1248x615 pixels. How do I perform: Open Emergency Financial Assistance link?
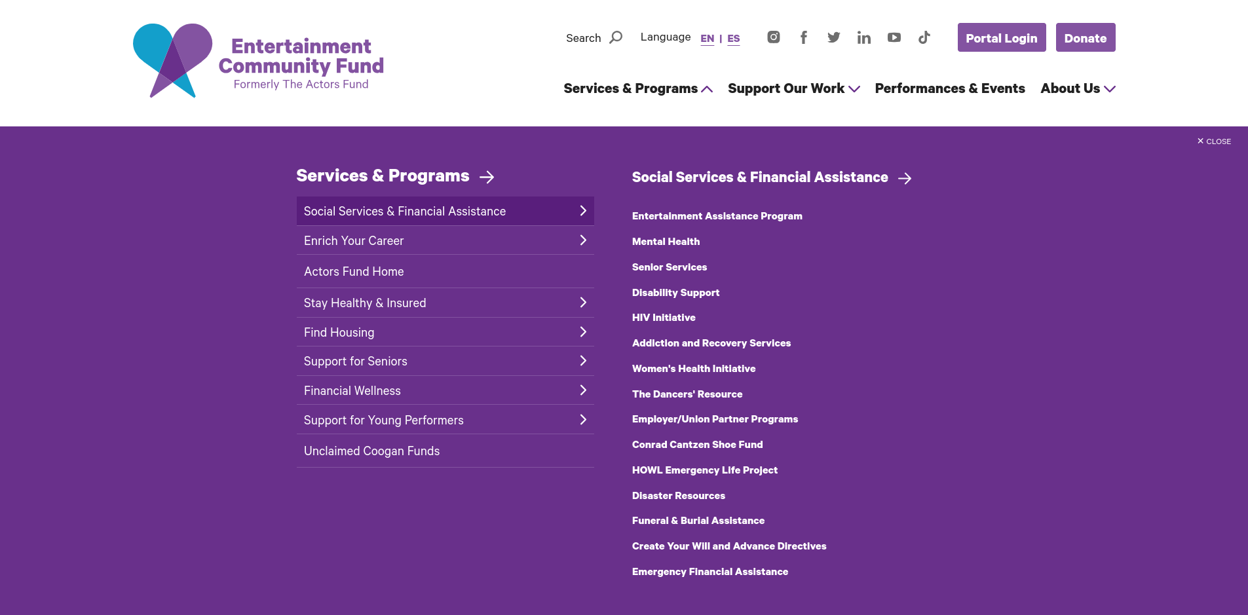(x=710, y=572)
